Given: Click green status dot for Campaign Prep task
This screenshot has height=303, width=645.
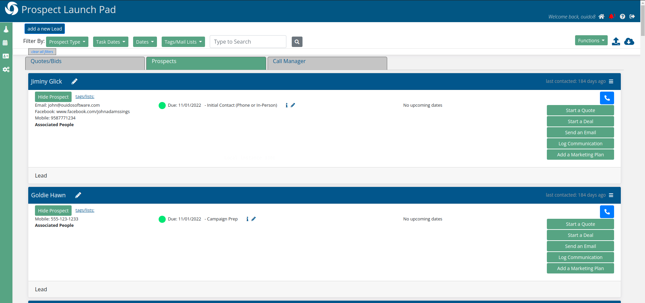Looking at the screenshot, I should [162, 219].
